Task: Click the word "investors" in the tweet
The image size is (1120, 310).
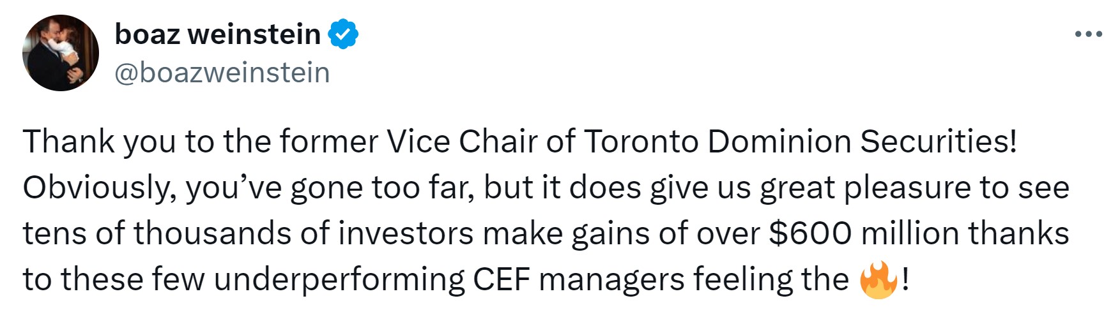Action: [x=405, y=233]
